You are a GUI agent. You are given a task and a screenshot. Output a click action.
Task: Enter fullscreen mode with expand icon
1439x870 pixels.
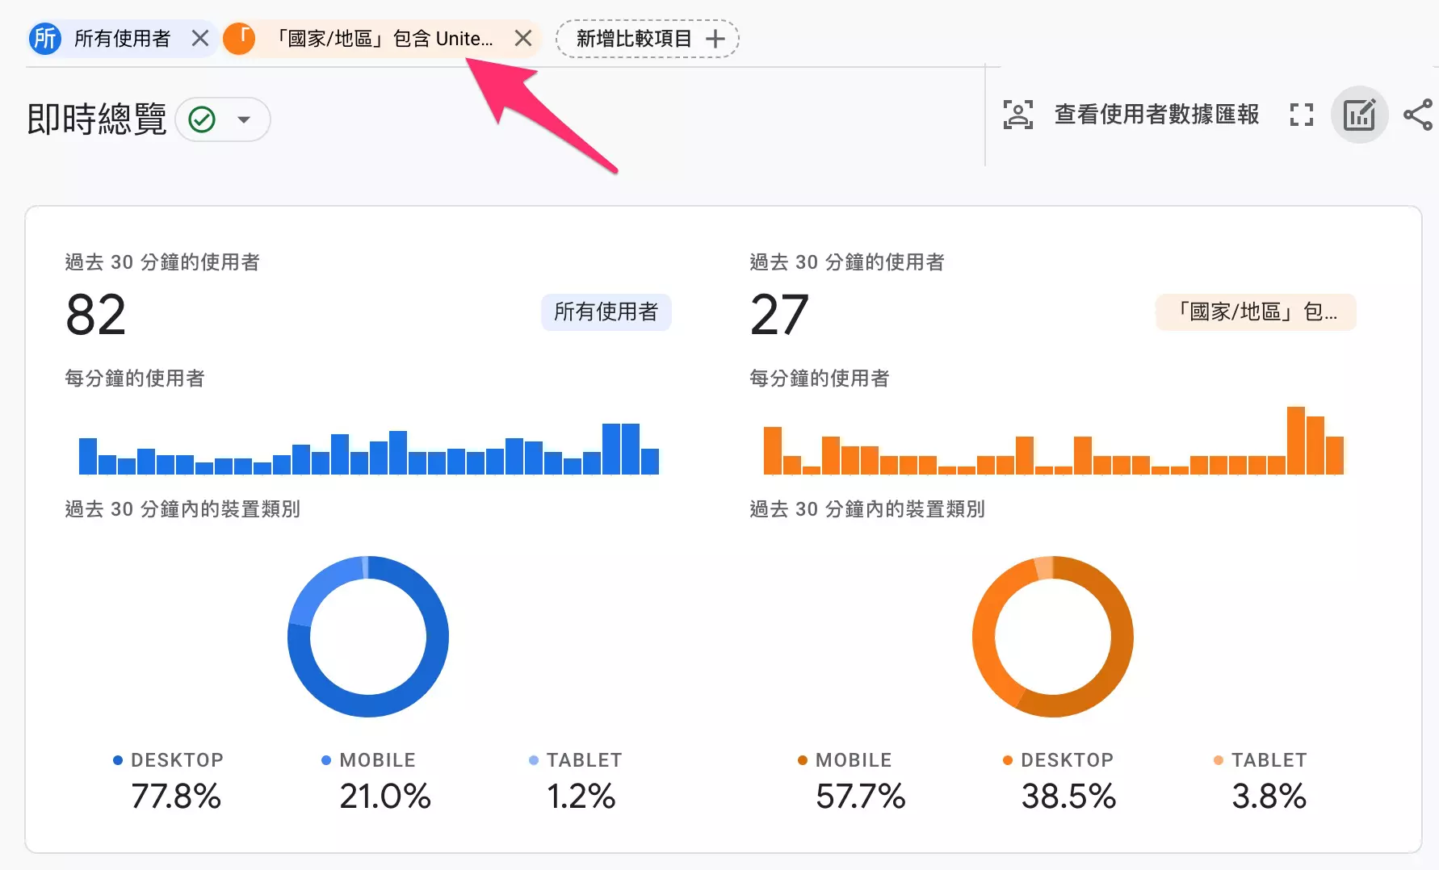tap(1301, 115)
